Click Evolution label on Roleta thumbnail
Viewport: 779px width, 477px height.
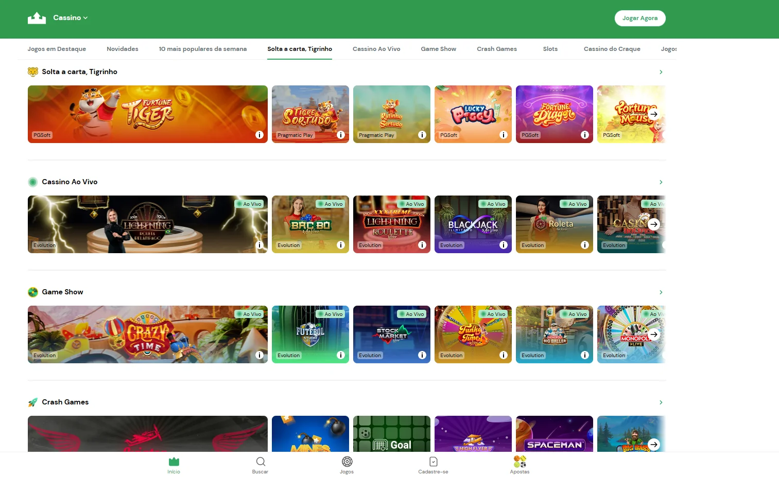(x=533, y=245)
